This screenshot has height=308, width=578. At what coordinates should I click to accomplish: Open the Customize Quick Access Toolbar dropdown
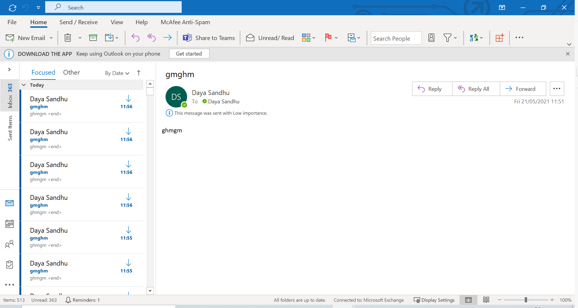(38, 8)
